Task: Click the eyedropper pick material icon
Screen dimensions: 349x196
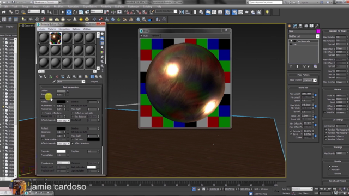Action: click(54, 82)
